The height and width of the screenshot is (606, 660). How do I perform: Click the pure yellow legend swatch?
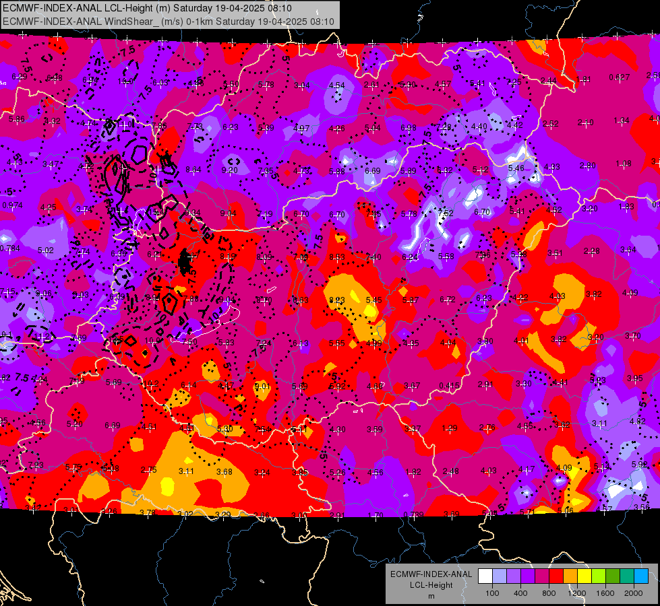pyautogui.click(x=584, y=576)
